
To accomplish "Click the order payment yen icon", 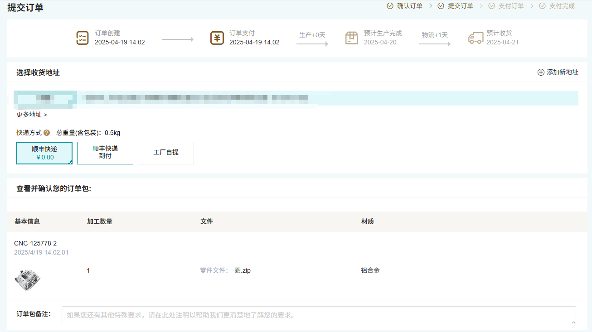I will coord(217,38).
